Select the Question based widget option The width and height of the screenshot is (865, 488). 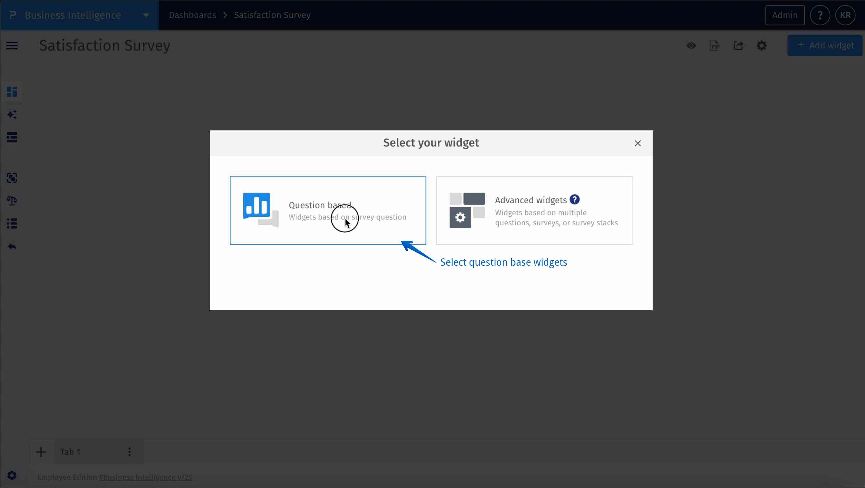coord(328,210)
